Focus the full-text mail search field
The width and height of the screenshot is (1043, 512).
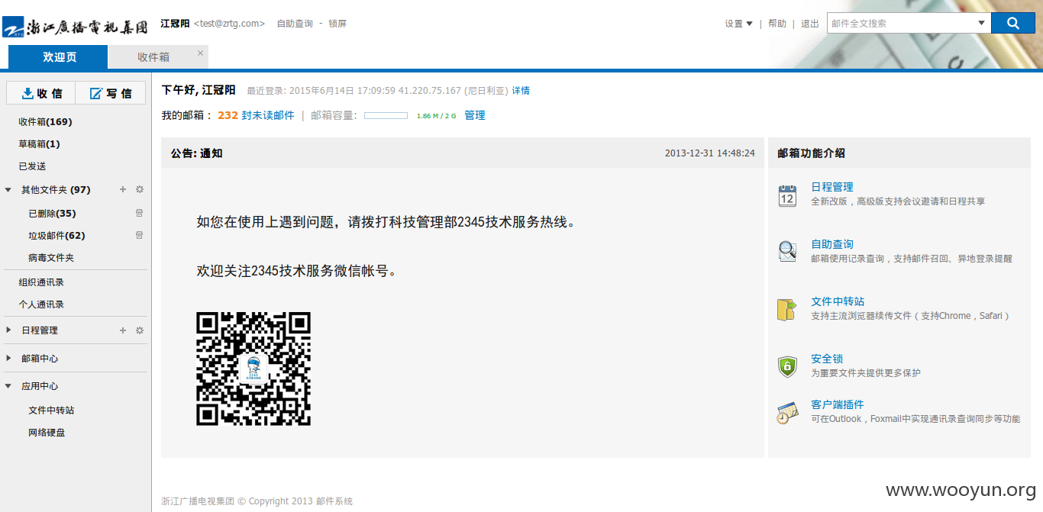(x=901, y=24)
